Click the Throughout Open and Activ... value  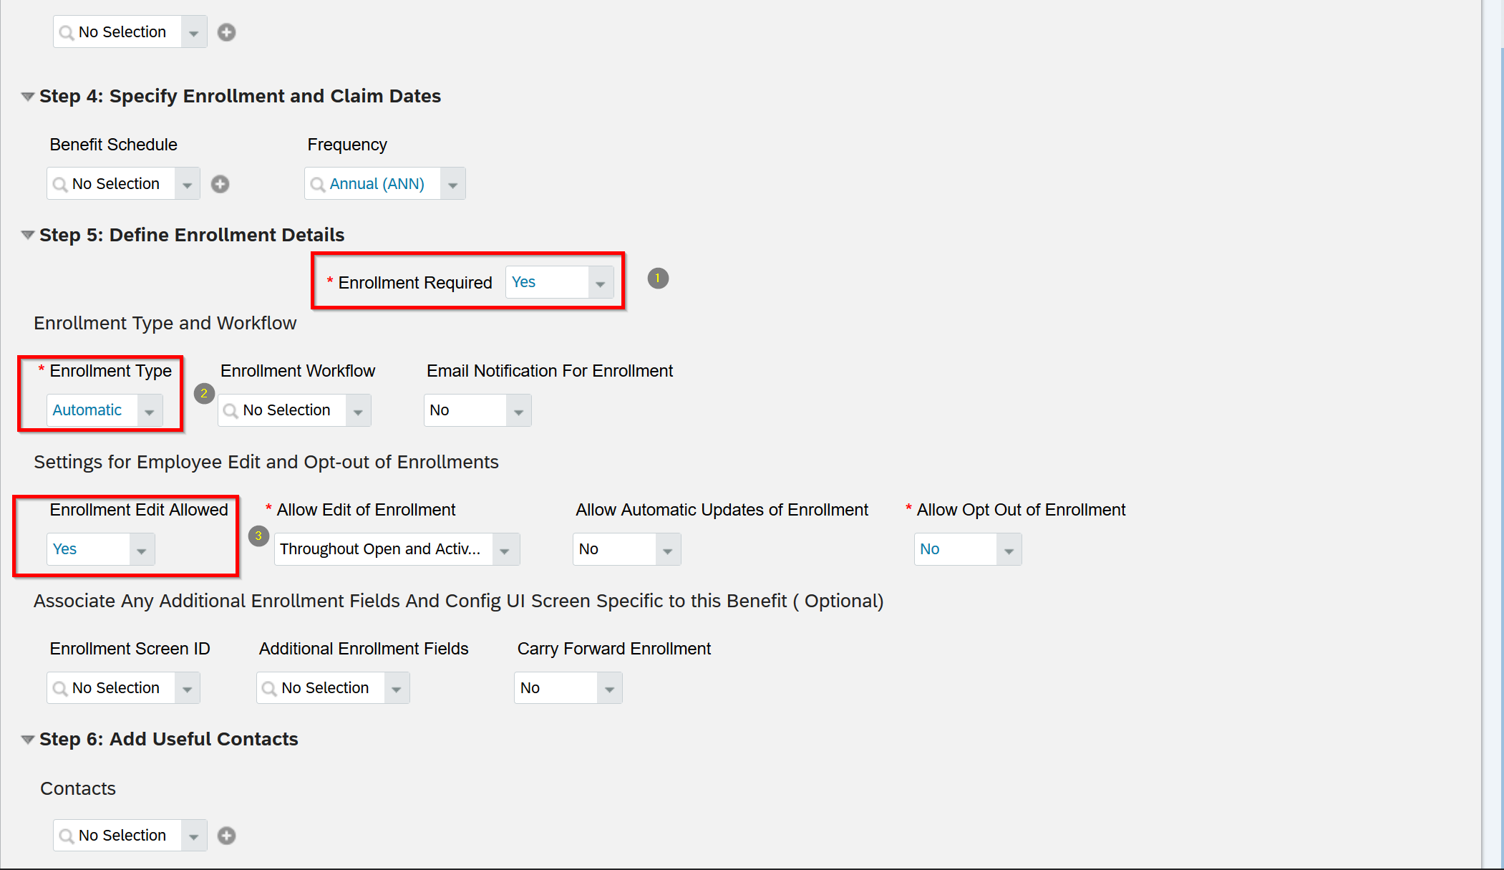(x=380, y=549)
